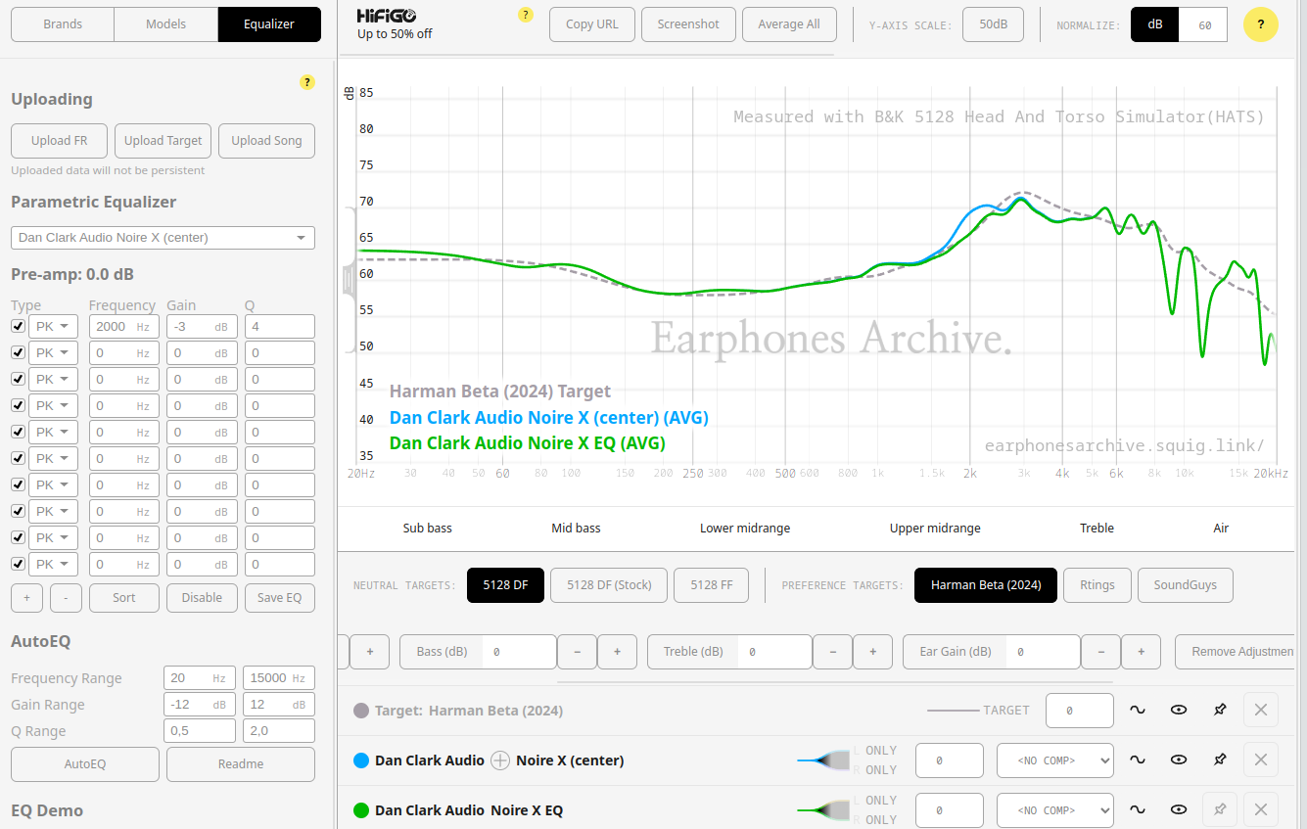Save the EQ settings
1307x829 pixels.
pyautogui.click(x=280, y=598)
